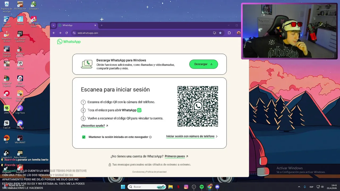Open Instagram from the taskbar
The image size is (340, 191).
click(x=186, y=187)
